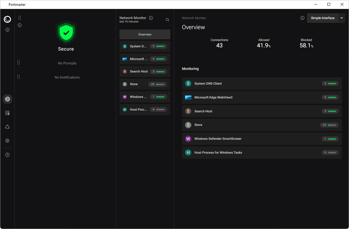The width and height of the screenshot is (349, 229).
Task: Click the Portmaster logo icon in sidebar
Action: [7, 19]
